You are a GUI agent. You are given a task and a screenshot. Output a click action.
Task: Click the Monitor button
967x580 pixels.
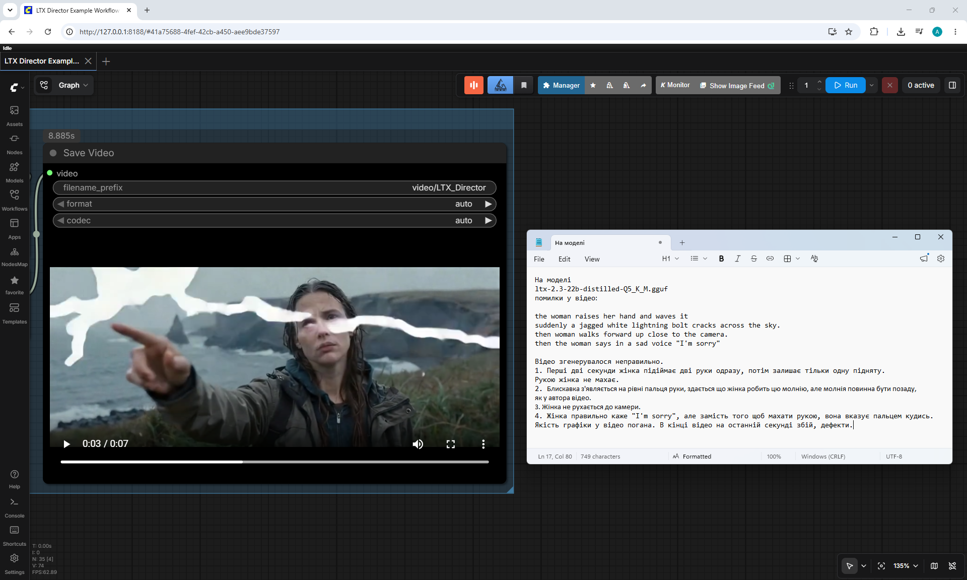(675, 85)
